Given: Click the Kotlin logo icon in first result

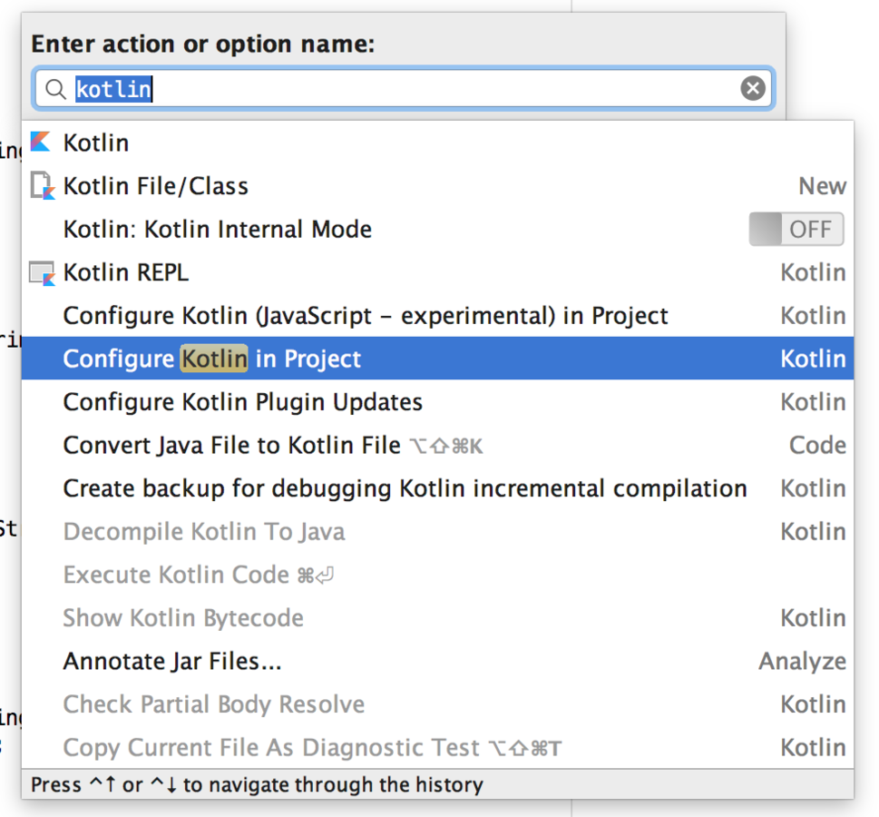Looking at the screenshot, I should point(40,142).
